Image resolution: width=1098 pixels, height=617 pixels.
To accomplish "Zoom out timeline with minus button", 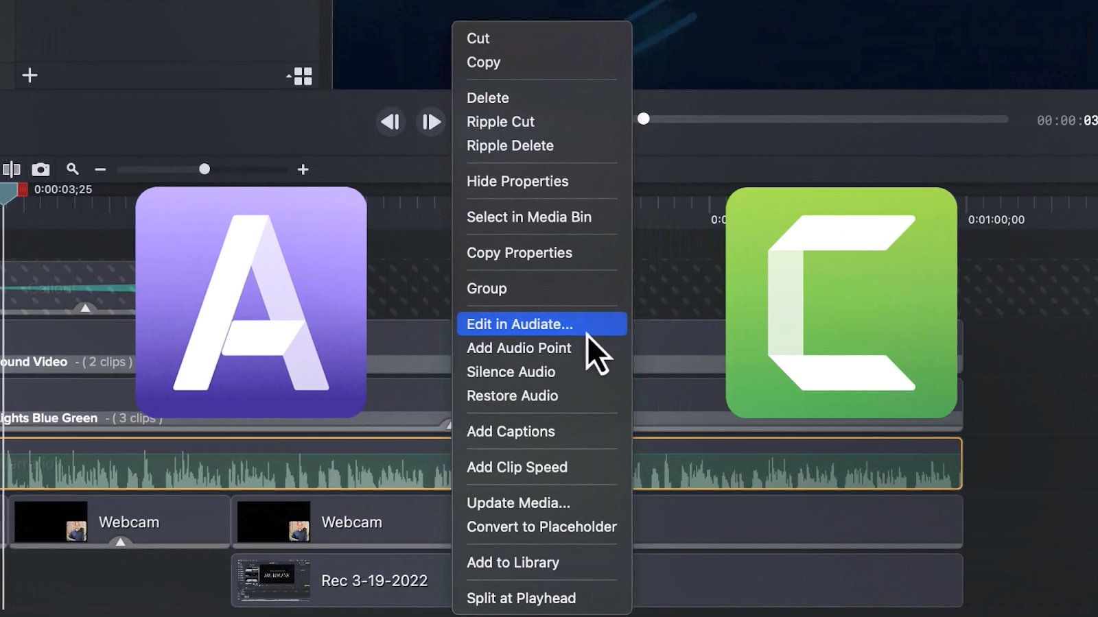I will click(101, 169).
